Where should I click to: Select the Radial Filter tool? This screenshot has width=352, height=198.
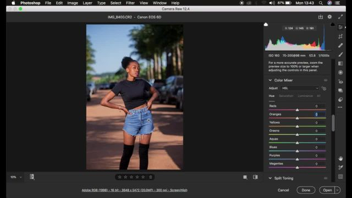[340, 73]
